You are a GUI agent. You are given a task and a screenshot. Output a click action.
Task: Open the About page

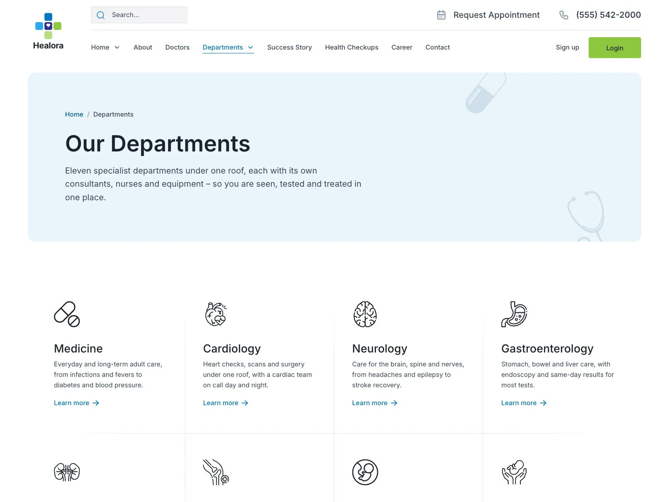pyautogui.click(x=143, y=47)
